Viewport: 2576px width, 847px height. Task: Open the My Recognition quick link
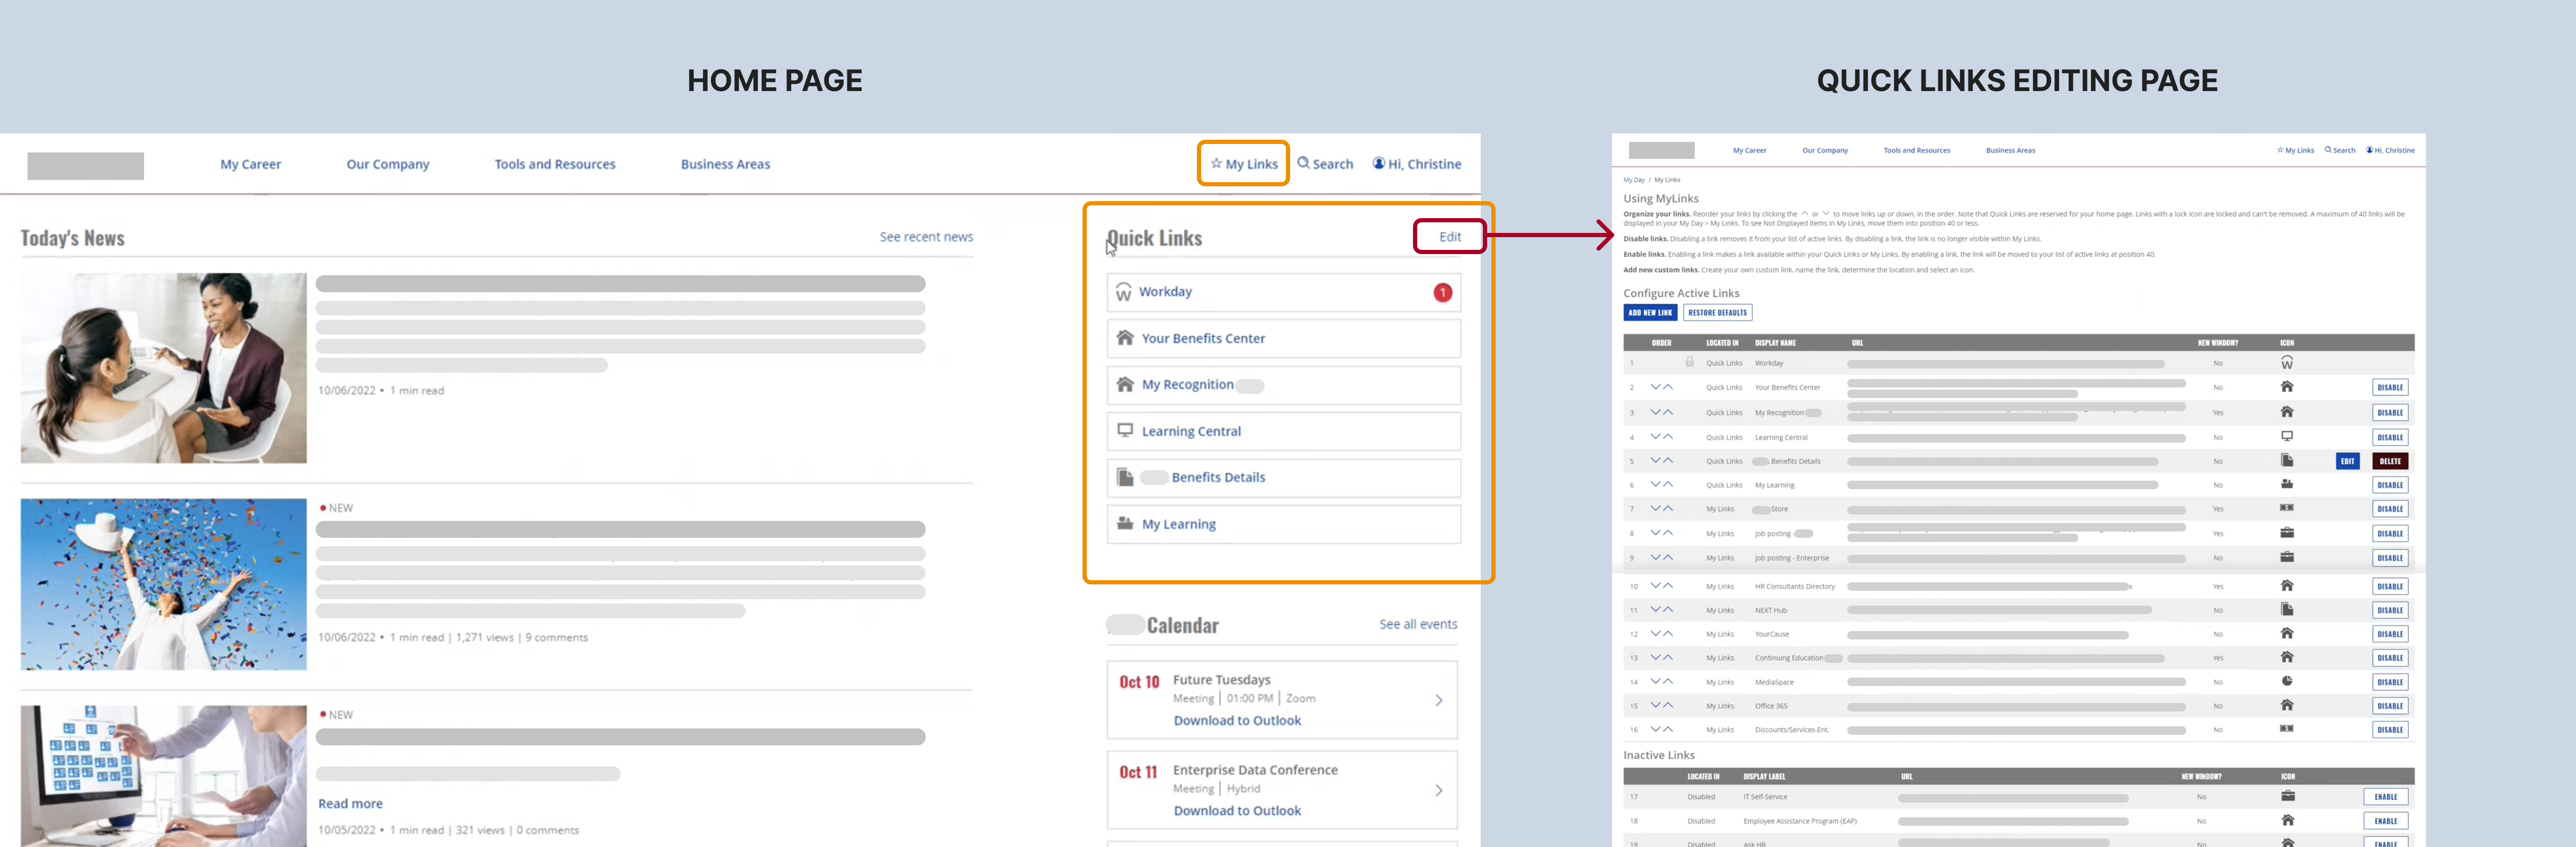pyautogui.click(x=1283, y=385)
